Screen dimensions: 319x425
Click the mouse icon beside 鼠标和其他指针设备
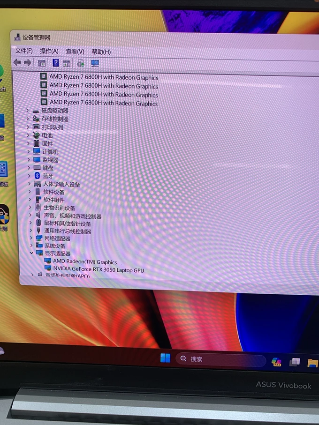tap(38, 223)
